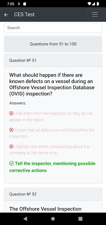The width and height of the screenshot is (106, 225).
Task: Select answer 'Tell the inspector, mentioning possible corrective actions'
Action: click(52, 167)
